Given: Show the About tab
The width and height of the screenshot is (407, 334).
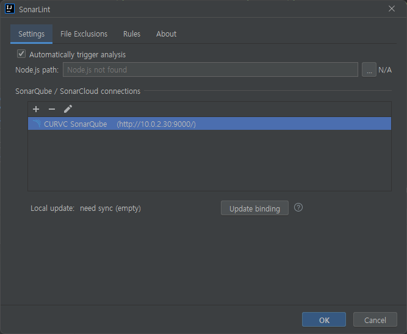Looking at the screenshot, I should coord(166,34).
